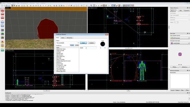Select the Block tool in left toolbar
The image size is (190, 107).
[x=2, y=26]
